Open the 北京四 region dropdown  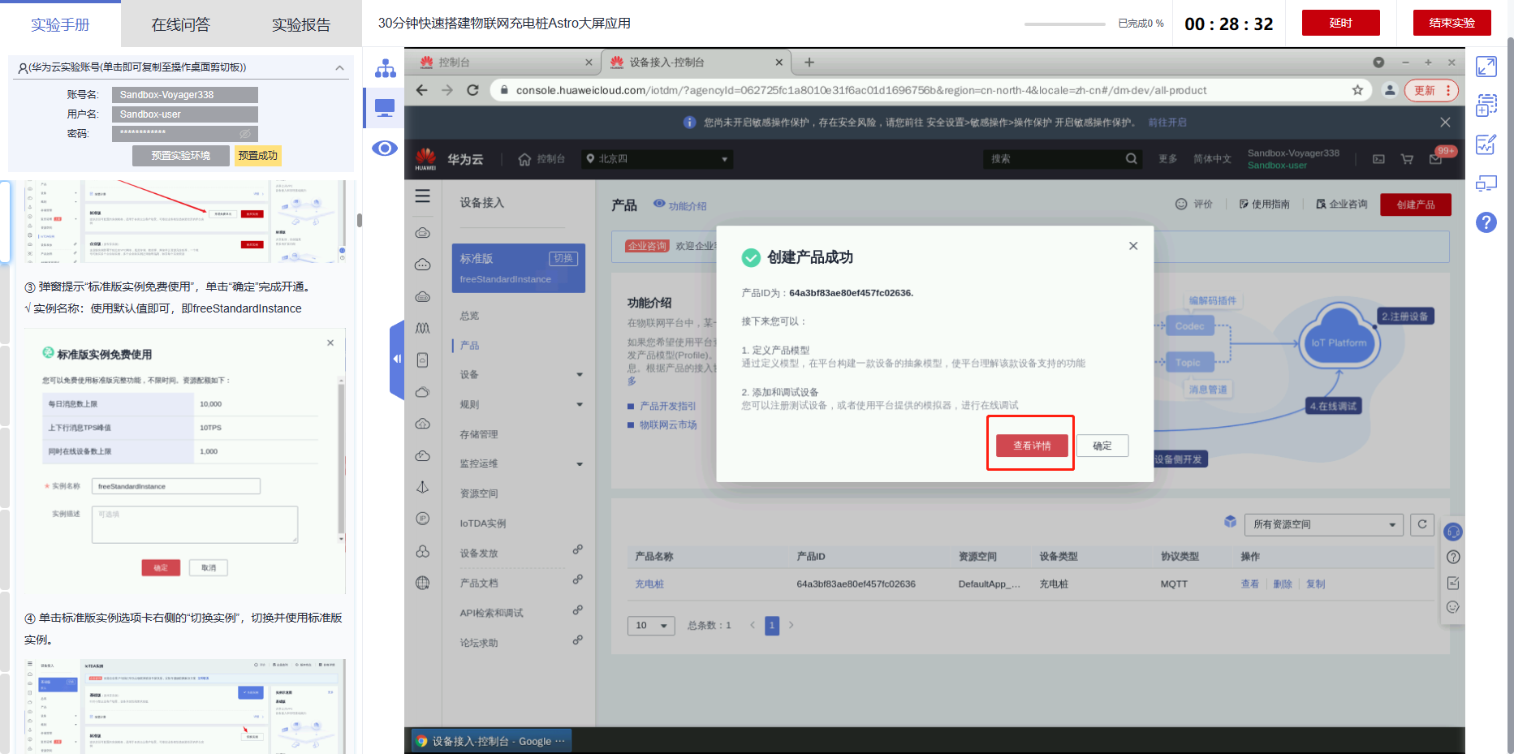(x=658, y=159)
